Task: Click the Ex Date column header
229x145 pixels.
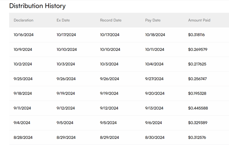Action: click(x=63, y=20)
